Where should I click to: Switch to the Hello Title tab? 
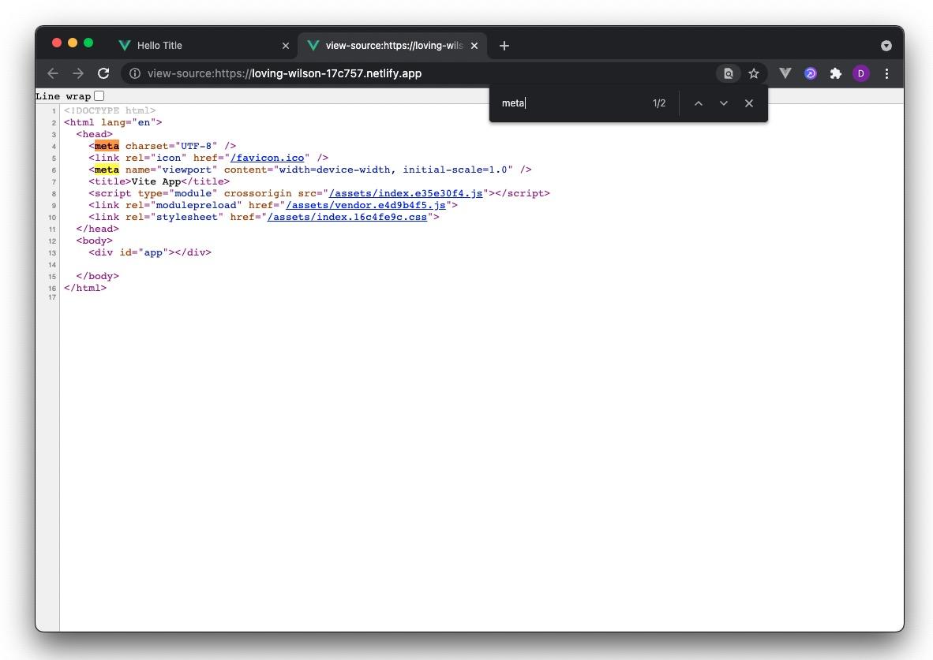coord(197,46)
